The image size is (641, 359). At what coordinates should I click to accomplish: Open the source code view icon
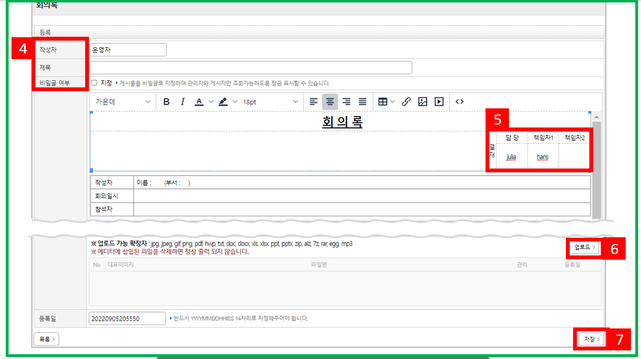tap(459, 102)
